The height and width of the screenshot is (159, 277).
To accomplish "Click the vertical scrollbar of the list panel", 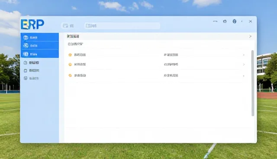I will (x=253, y=83).
